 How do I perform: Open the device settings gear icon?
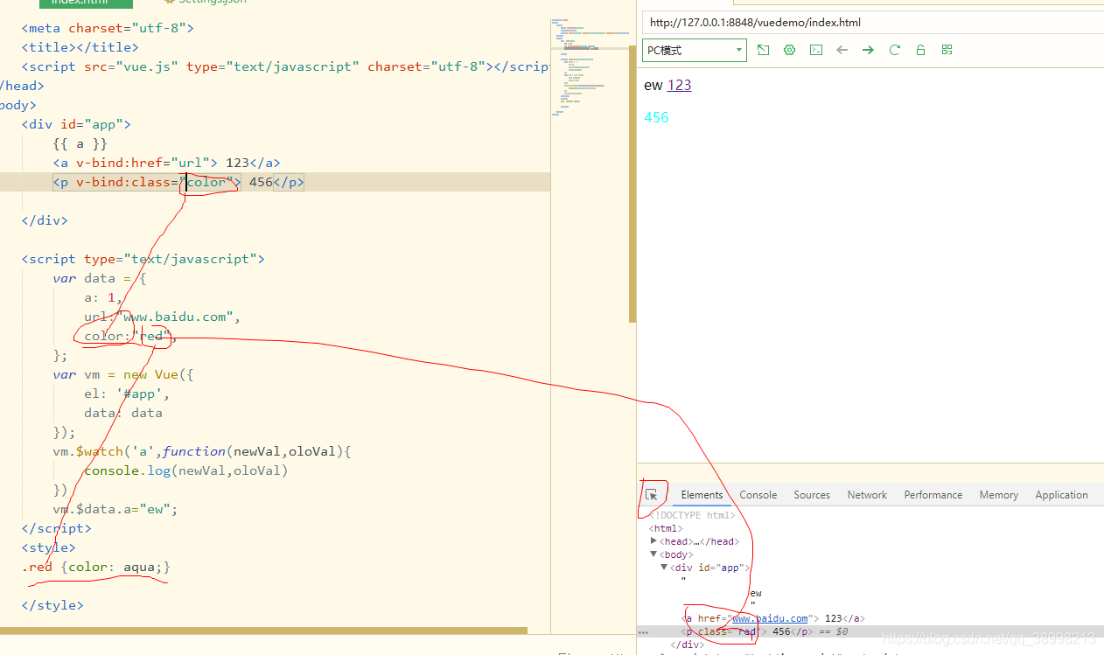pyautogui.click(x=789, y=50)
